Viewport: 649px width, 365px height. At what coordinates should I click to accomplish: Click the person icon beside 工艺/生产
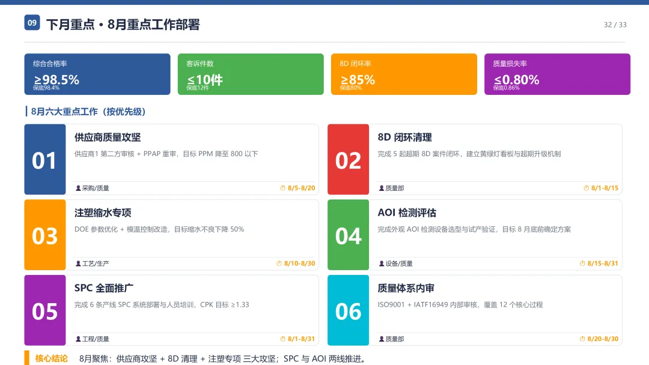click(78, 264)
